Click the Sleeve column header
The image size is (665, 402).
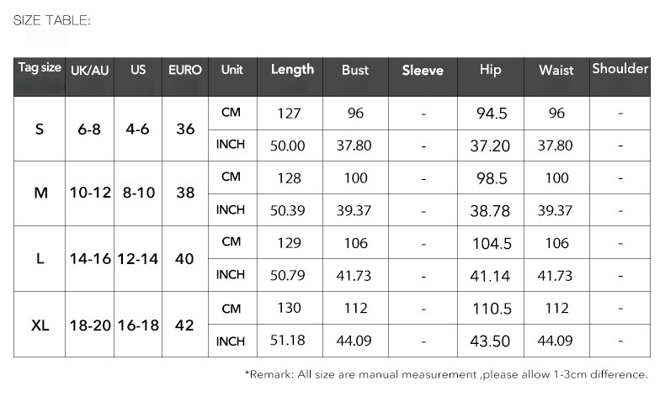423,71
